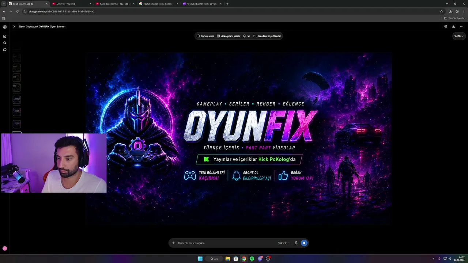Close the Kanal özelleştirme tab
The width and height of the screenshot is (468, 263).
pos(134,4)
